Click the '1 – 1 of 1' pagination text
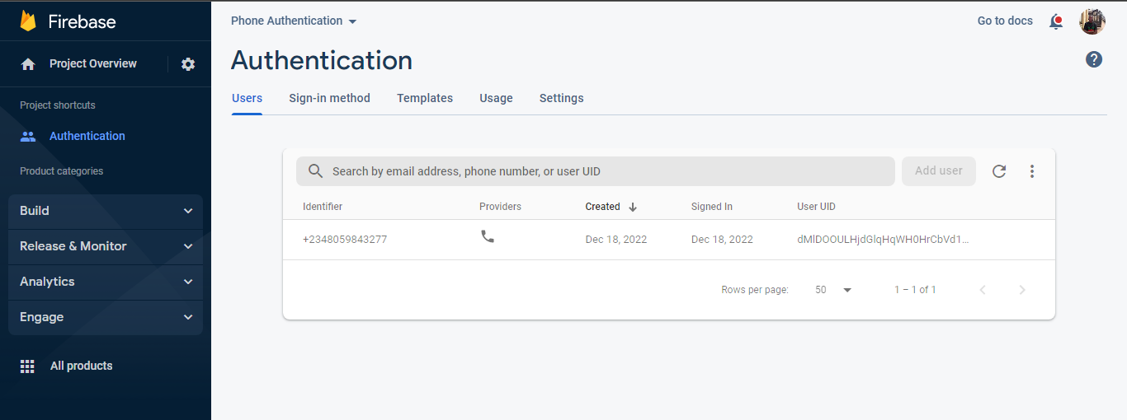The image size is (1127, 420). (x=915, y=290)
